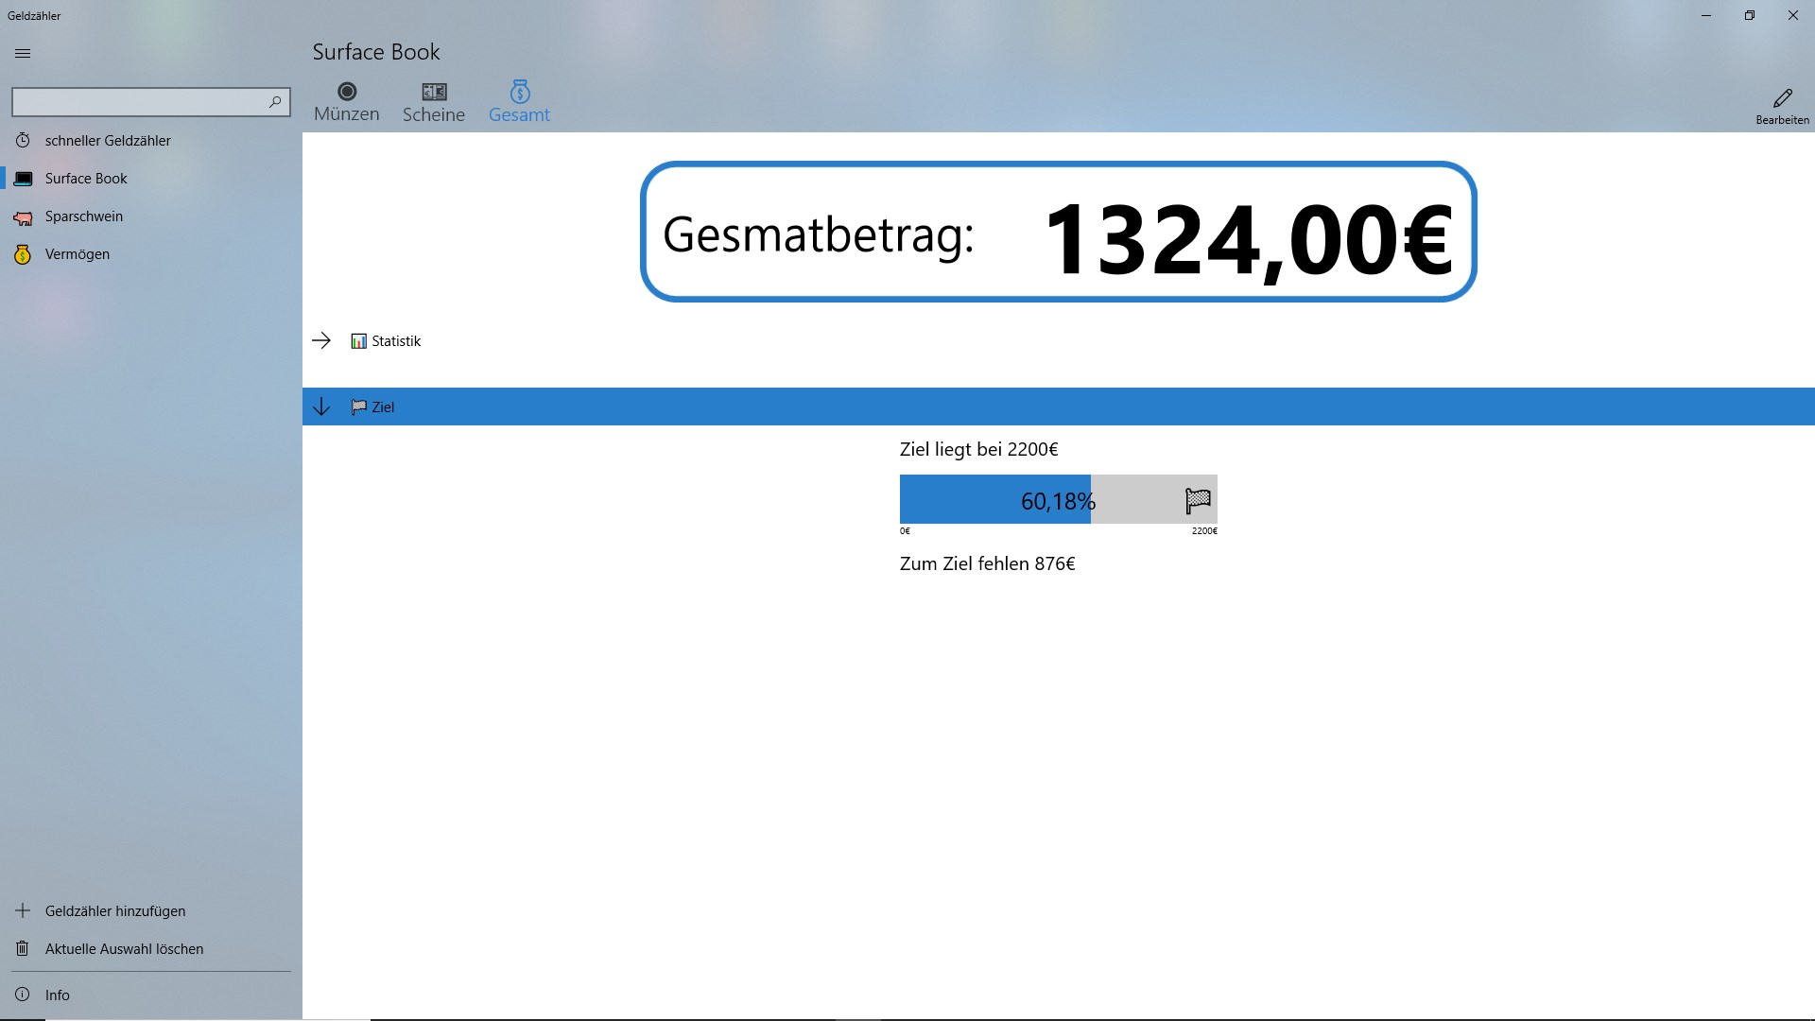Click the Sparschwein piggy bank icon
The height and width of the screenshot is (1021, 1815).
coord(23,217)
